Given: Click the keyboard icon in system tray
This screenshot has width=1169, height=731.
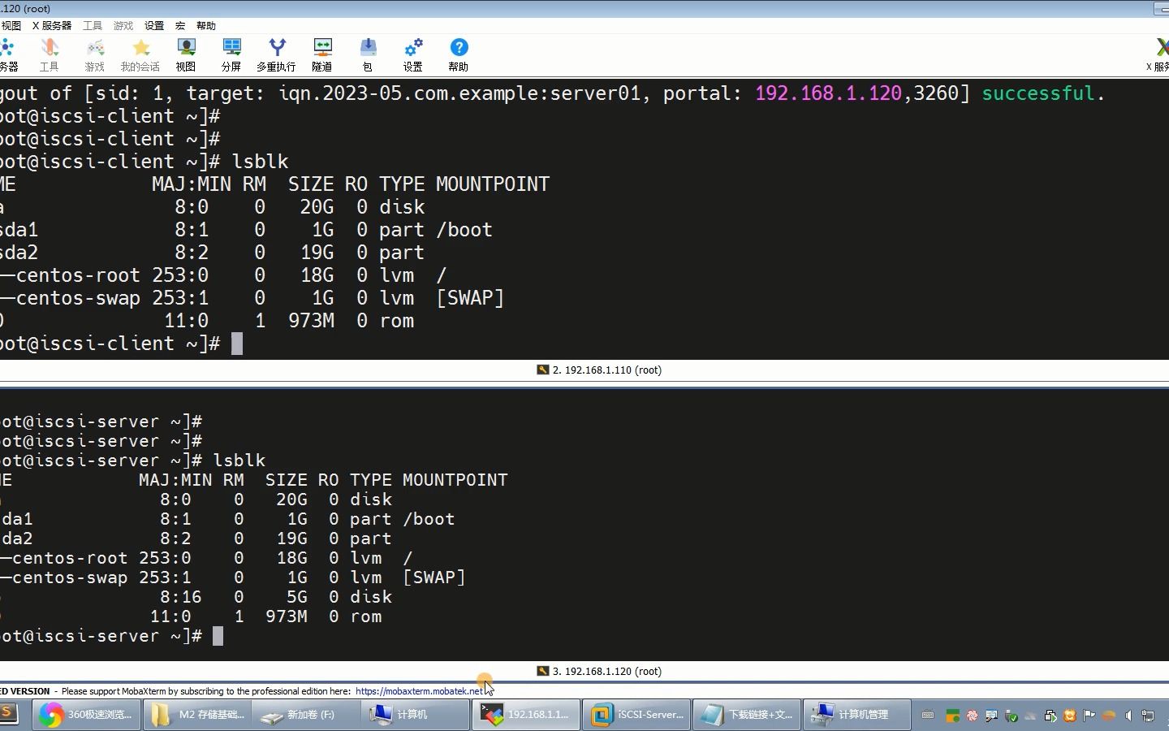Looking at the screenshot, I should (x=928, y=716).
